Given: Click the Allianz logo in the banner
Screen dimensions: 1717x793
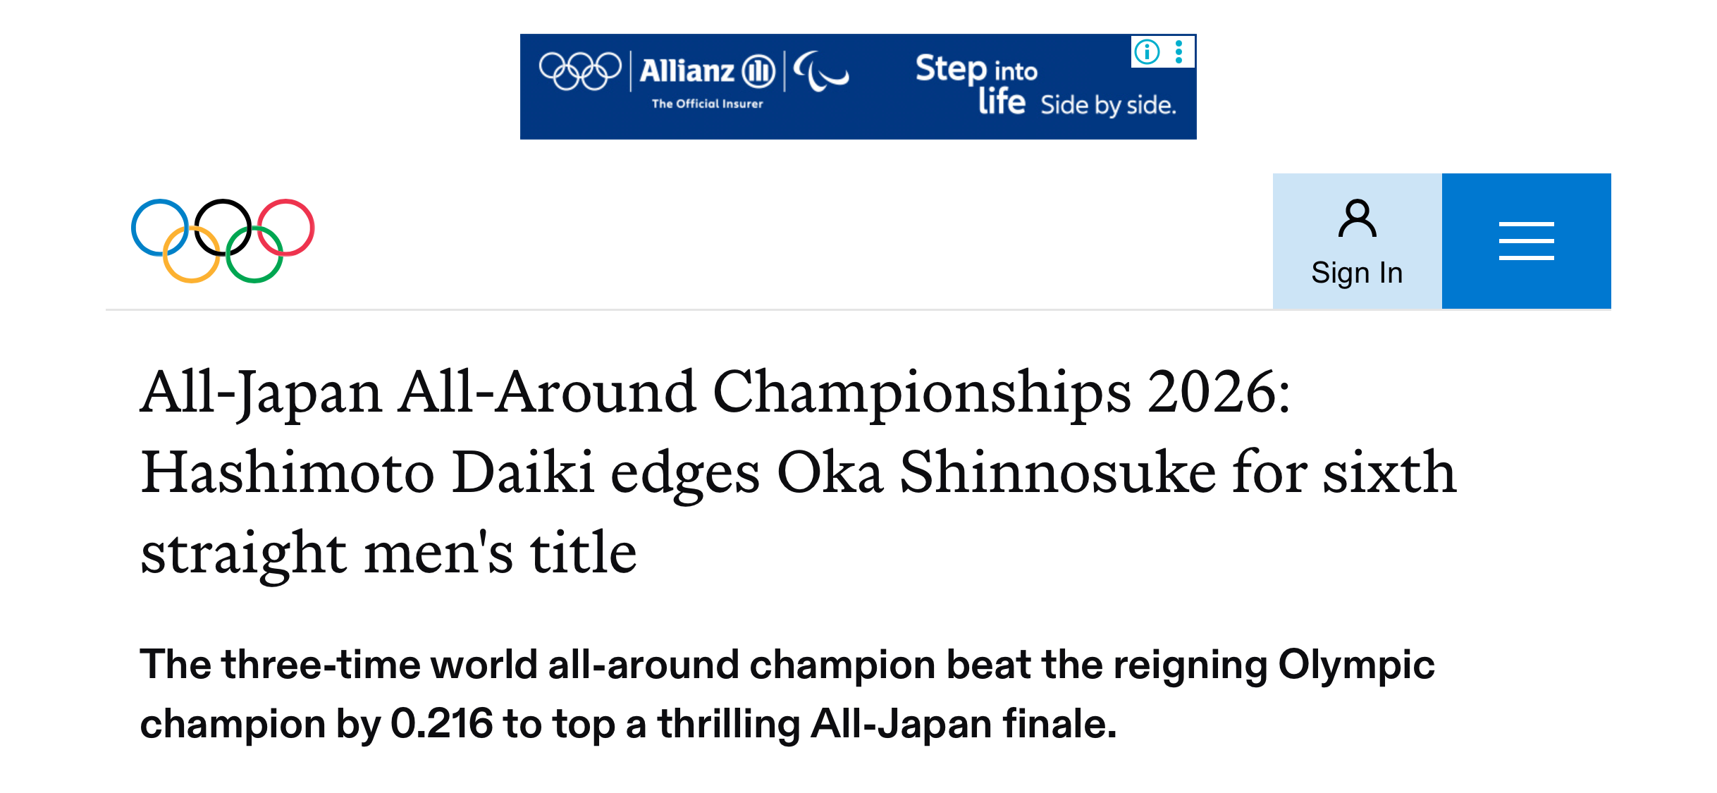Looking at the screenshot, I should click(687, 71).
